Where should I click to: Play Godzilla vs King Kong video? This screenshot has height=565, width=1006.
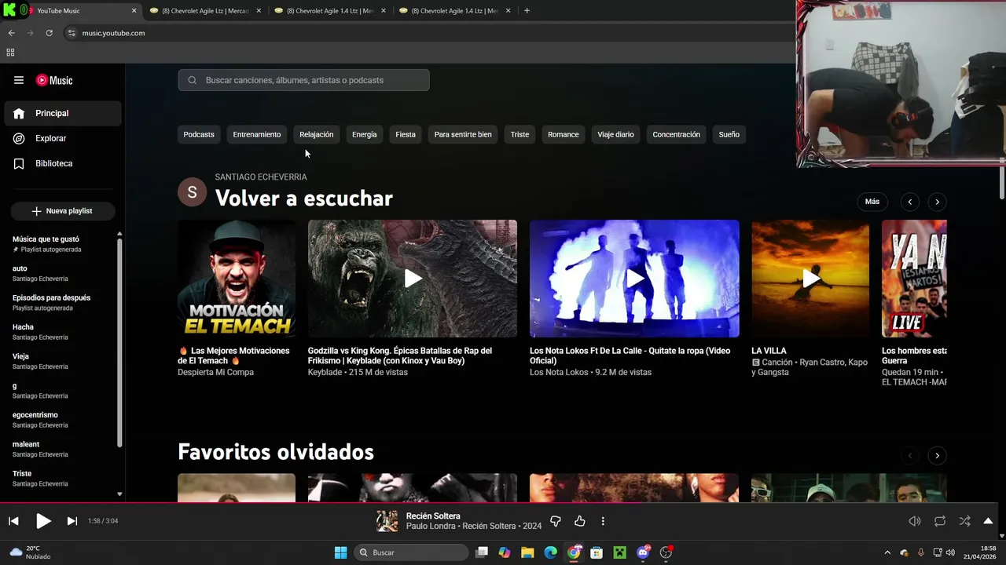413,279
